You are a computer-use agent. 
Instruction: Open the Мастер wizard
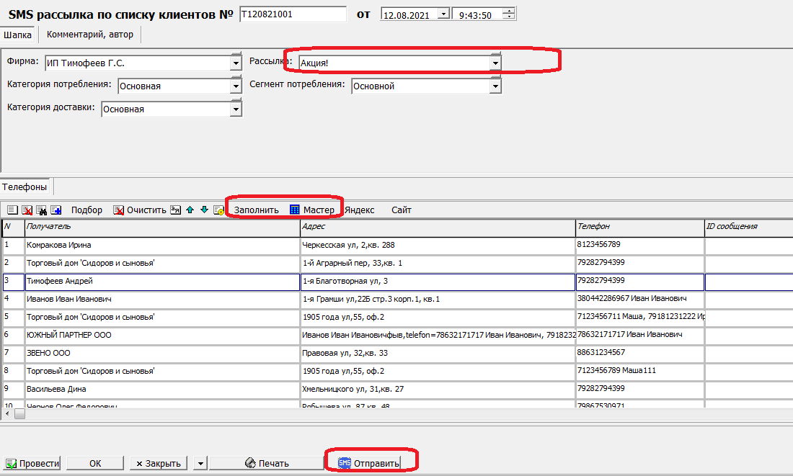[311, 210]
